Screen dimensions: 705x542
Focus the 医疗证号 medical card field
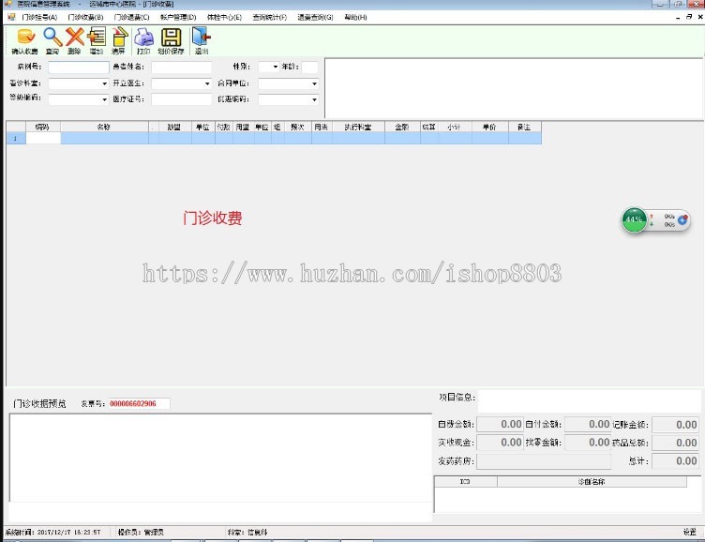[181, 99]
